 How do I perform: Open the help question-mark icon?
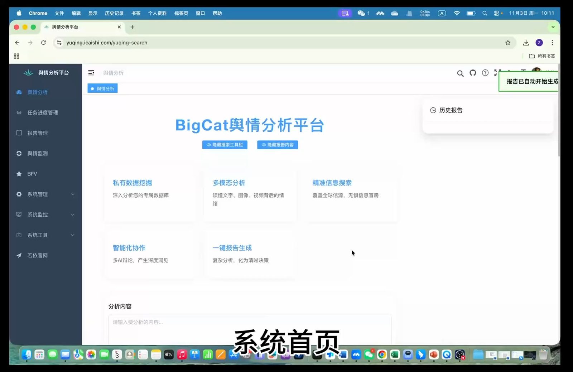485,73
